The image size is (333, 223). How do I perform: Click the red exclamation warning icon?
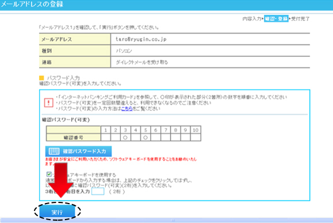click(x=49, y=103)
